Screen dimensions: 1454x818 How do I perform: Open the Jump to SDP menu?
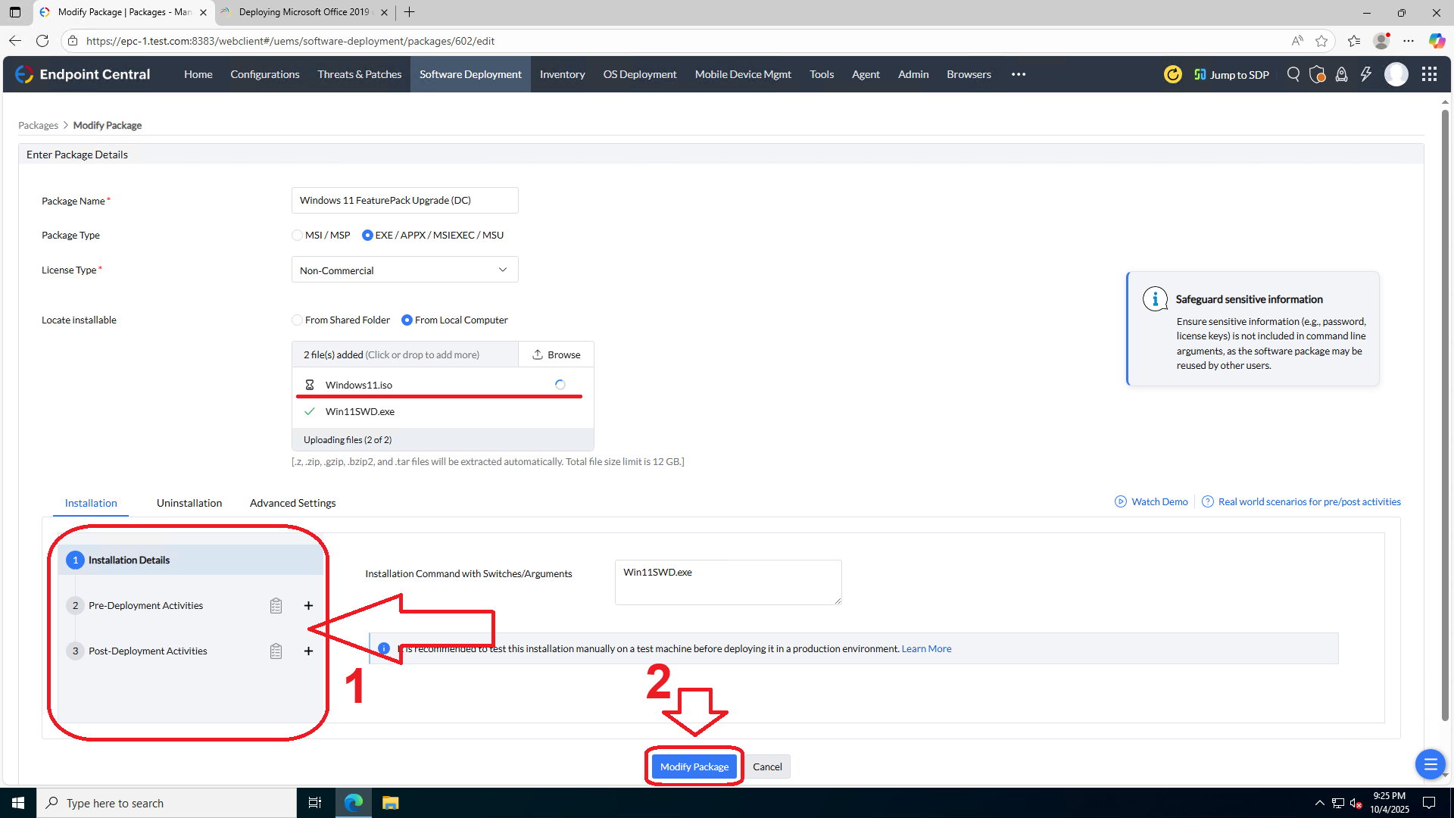(1231, 74)
